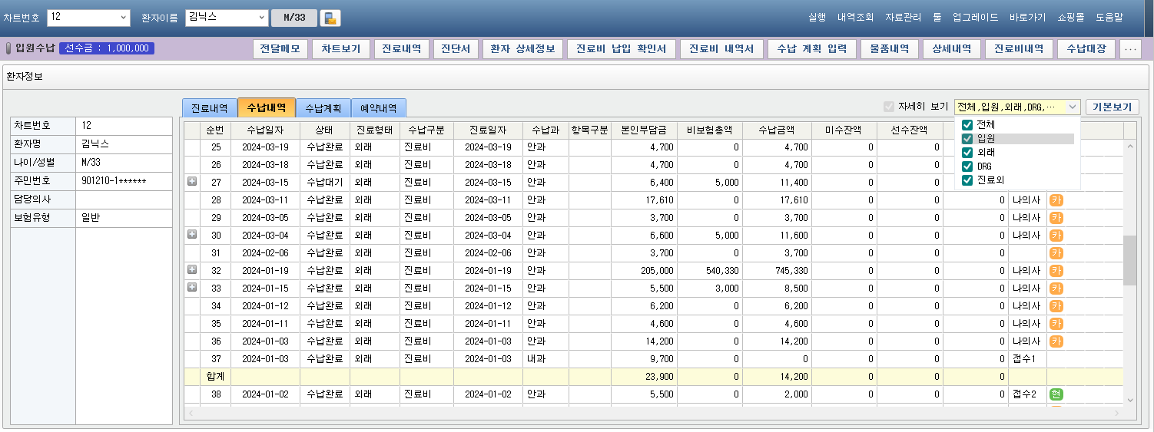
Task: Click the 입원수납 indicator icon at left
Action: point(9,48)
